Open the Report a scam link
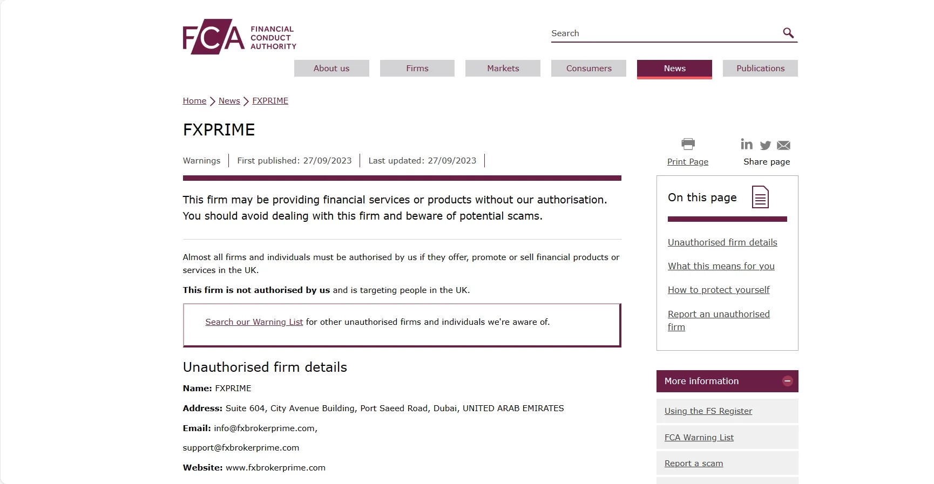 coord(693,463)
